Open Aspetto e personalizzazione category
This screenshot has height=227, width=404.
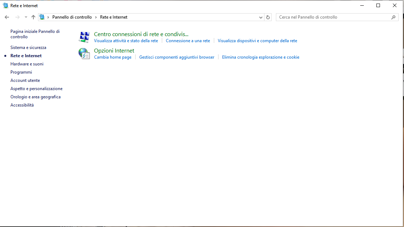[36, 89]
